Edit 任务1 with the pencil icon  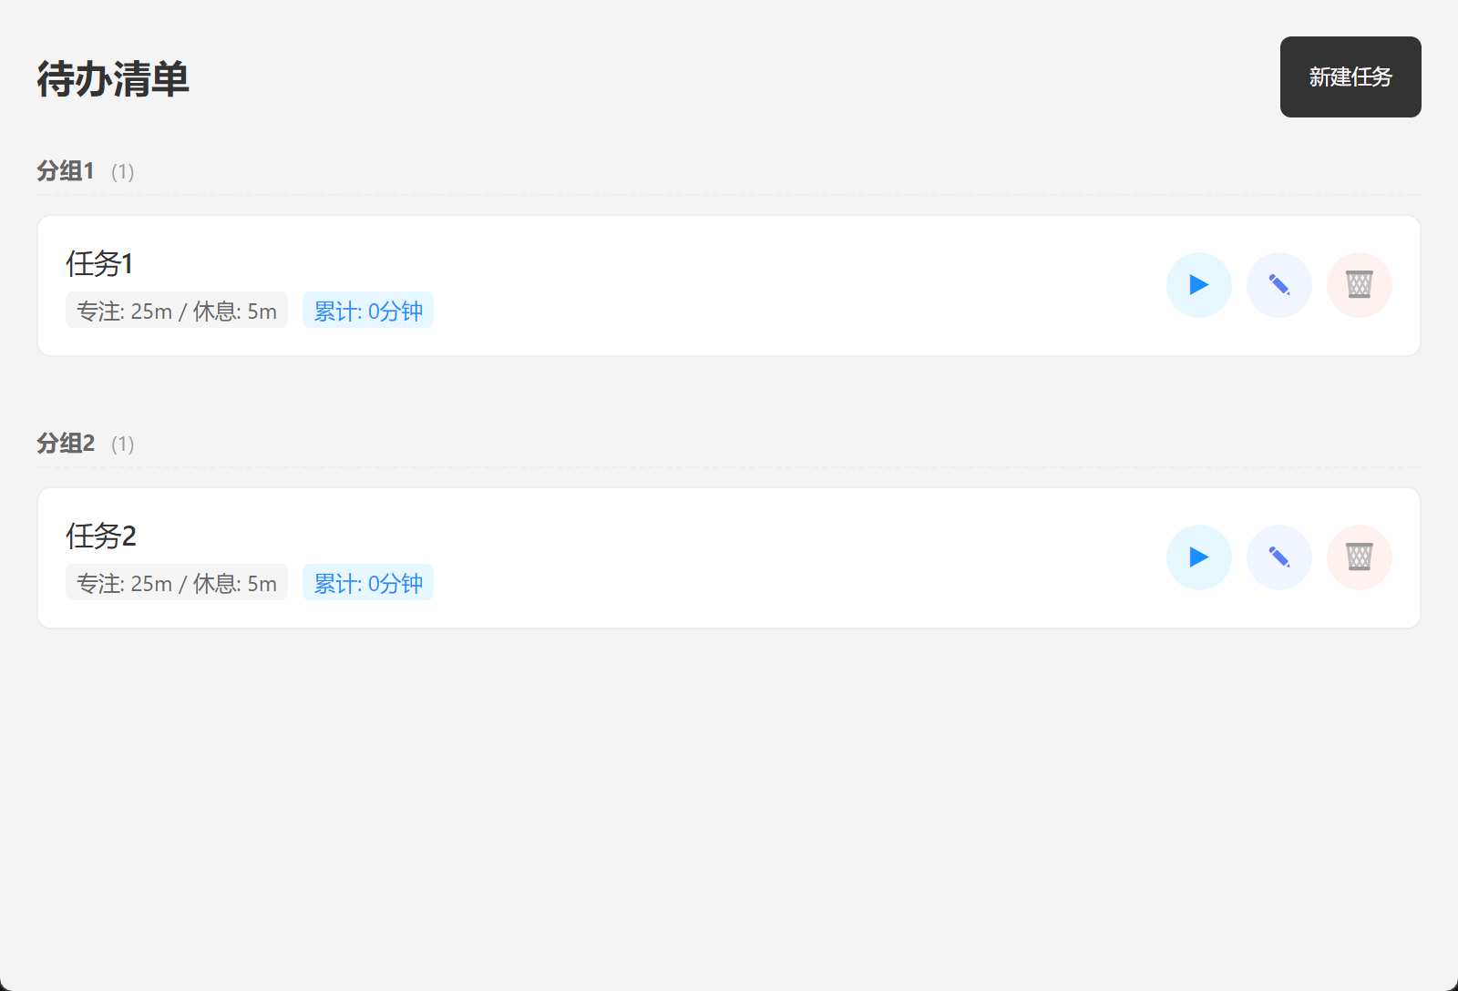coord(1278,285)
